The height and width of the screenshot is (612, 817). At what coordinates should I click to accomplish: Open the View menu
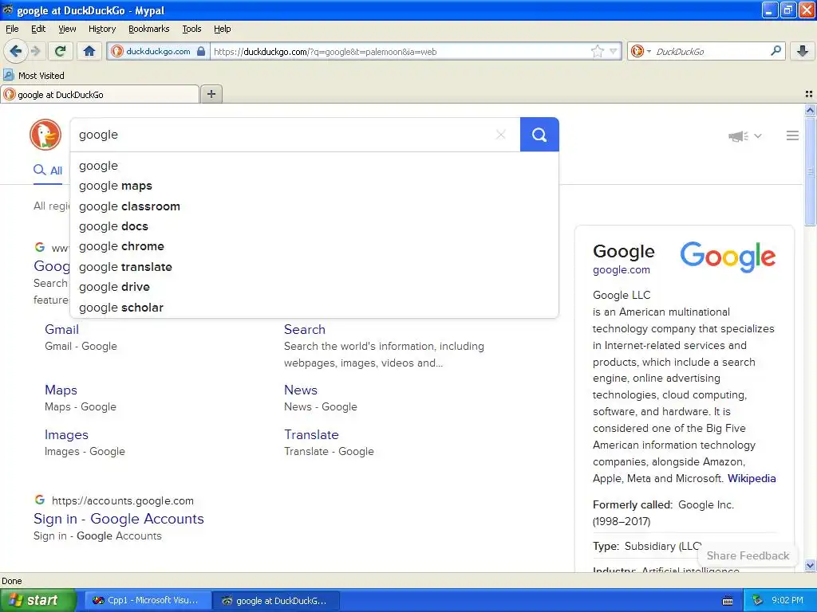(67, 29)
